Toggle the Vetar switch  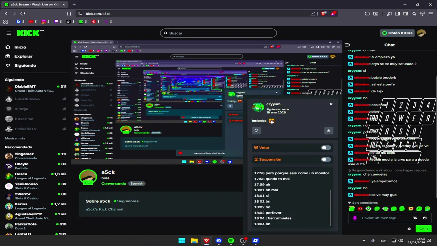coord(326,148)
